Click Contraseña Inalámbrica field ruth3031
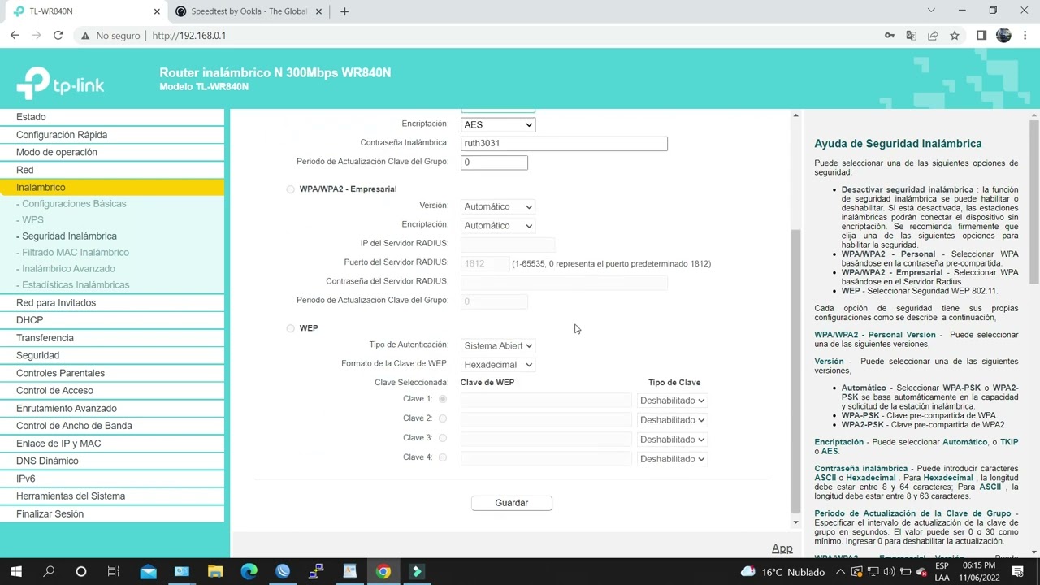Viewport: 1040px width, 585px height. pyautogui.click(x=564, y=143)
